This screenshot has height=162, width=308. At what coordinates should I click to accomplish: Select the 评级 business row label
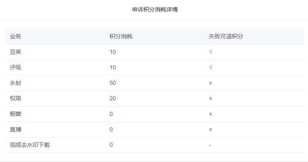(15, 67)
